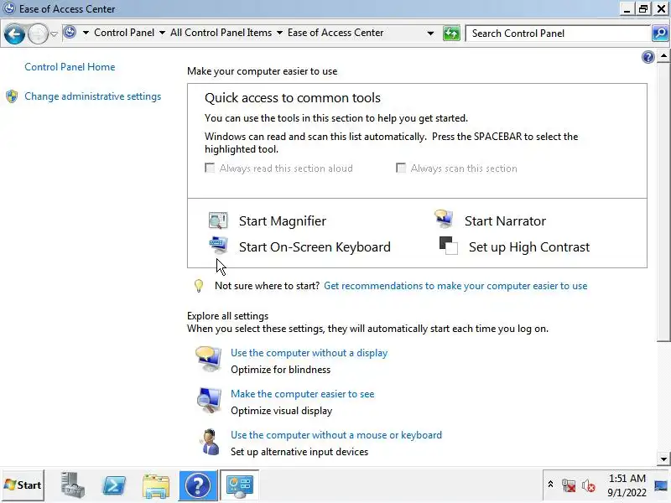This screenshot has height=503, width=671.
Task: Open 'Use the computer without a display' link
Action: pyautogui.click(x=309, y=353)
